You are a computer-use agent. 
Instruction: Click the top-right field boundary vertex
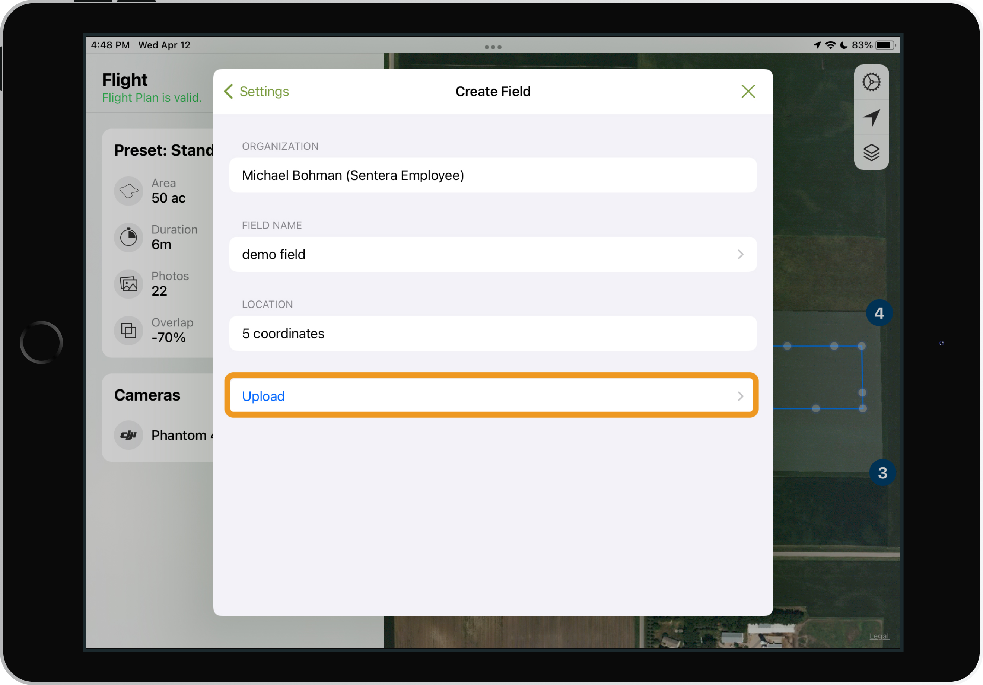pyautogui.click(x=861, y=346)
